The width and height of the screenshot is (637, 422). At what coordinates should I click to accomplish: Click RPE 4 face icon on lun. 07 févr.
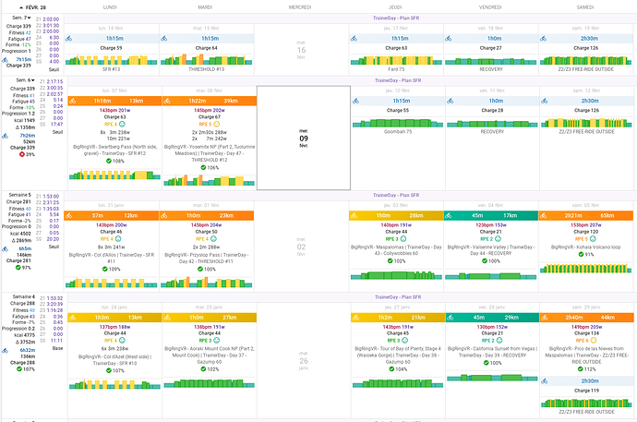(x=122, y=125)
